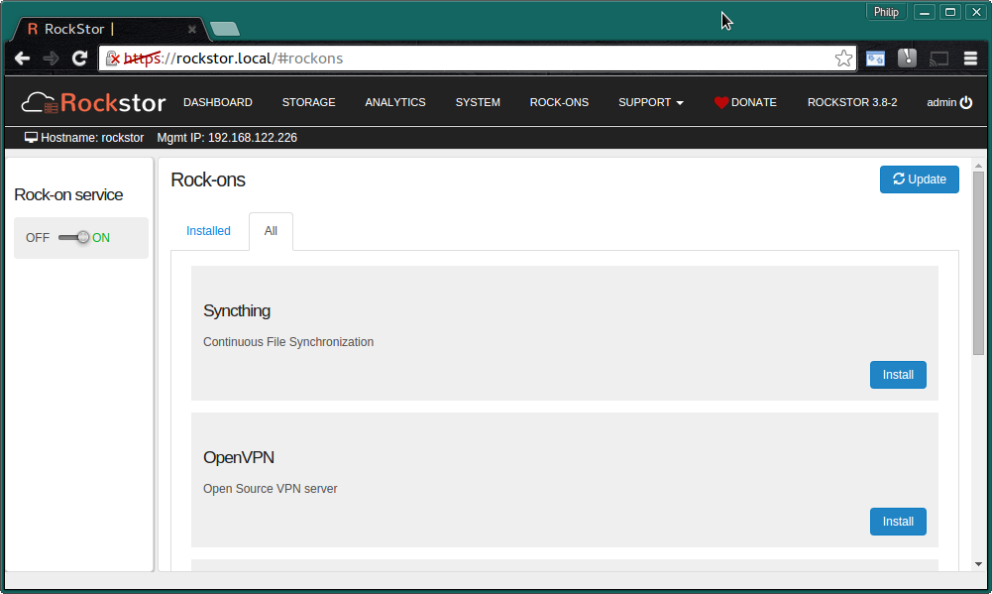This screenshot has width=992, height=594.
Task: Click the Hostname: rockstor text
Action: pos(92,138)
